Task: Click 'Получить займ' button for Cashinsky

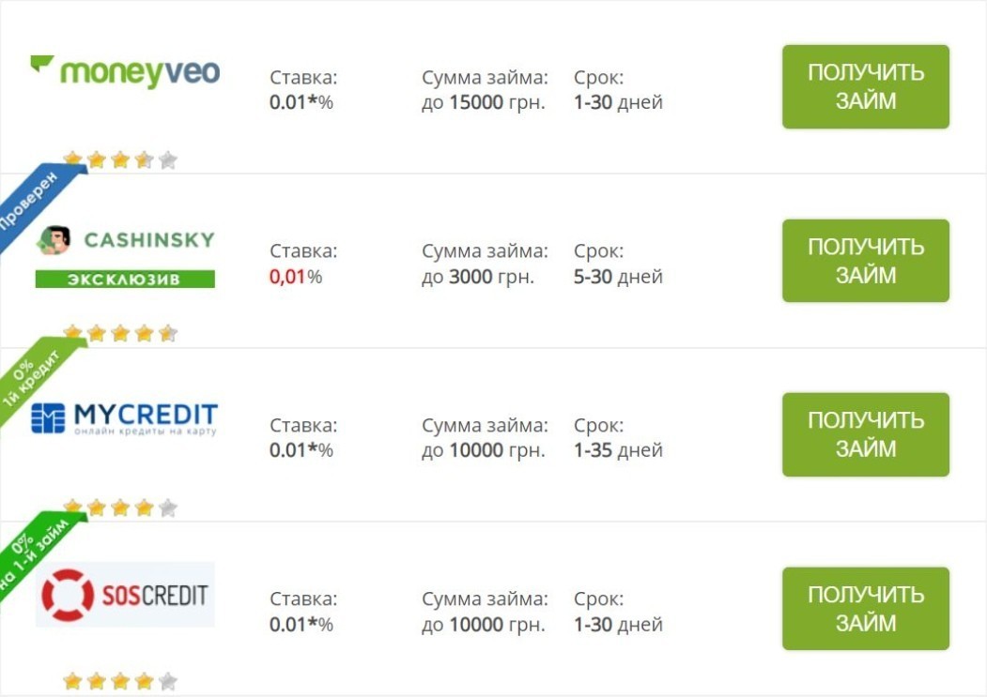Action: (x=866, y=261)
